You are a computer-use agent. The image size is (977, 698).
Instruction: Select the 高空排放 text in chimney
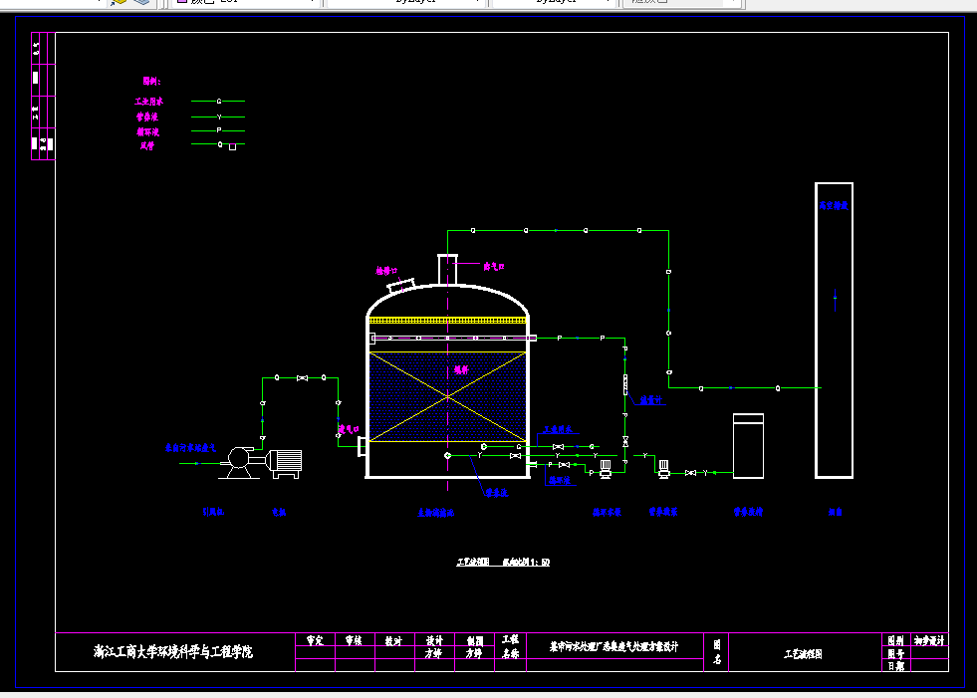coord(834,206)
